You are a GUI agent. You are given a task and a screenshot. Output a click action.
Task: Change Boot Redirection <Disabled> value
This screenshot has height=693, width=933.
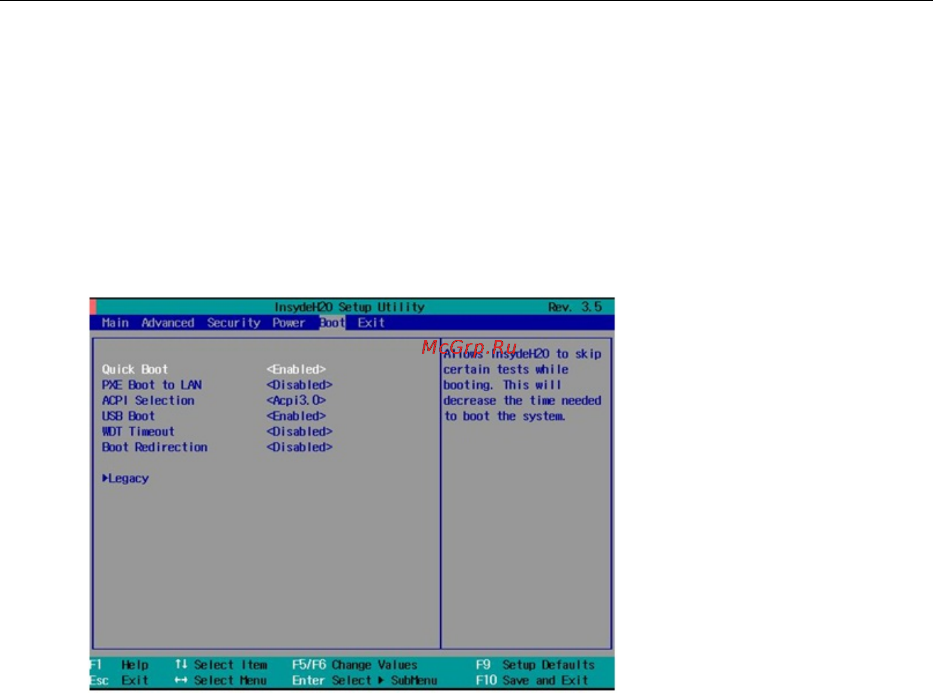point(299,447)
